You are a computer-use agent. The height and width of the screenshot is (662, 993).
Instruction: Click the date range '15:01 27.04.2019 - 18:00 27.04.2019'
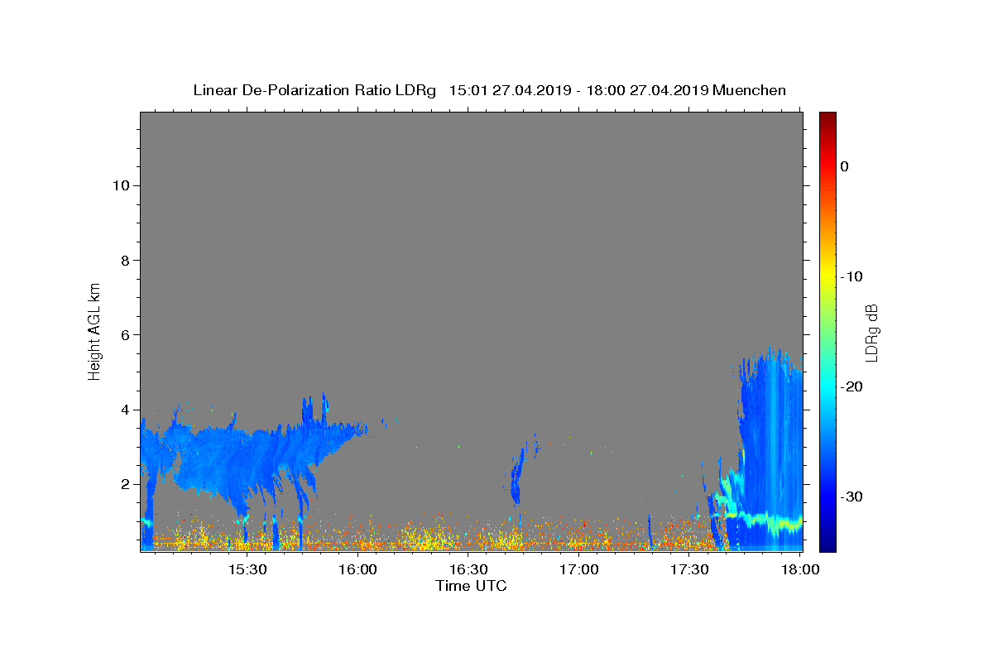[x=578, y=90]
